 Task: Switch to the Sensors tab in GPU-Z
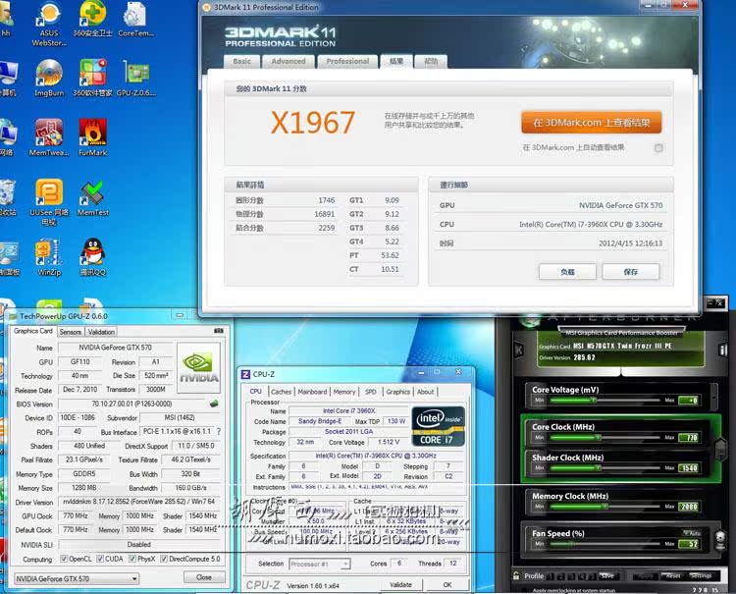point(71,332)
